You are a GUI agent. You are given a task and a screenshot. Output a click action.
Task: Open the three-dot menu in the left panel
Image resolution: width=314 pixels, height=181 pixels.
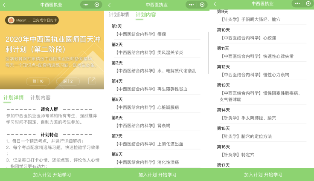(86, 5)
